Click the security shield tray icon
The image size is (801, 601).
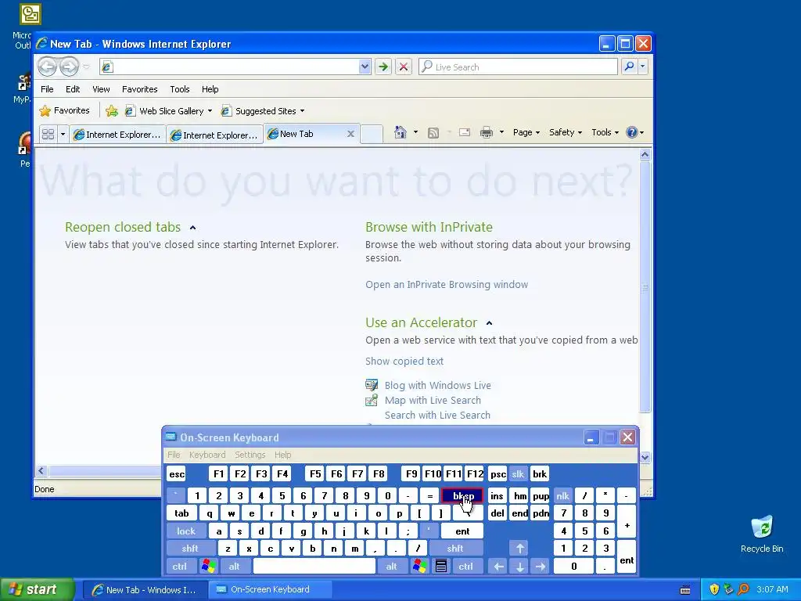tap(714, 589)
